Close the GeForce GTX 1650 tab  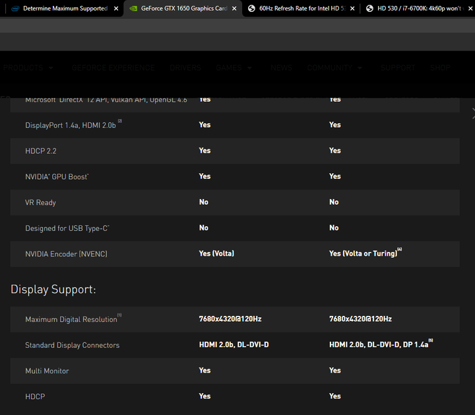[234, 9]
